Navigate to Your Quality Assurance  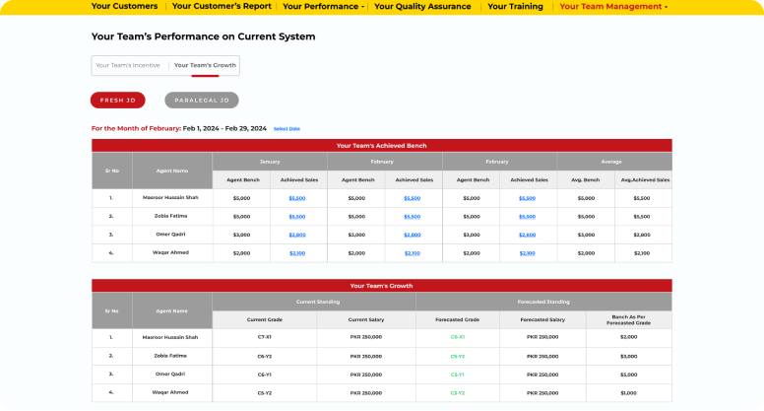coord(422,6)
